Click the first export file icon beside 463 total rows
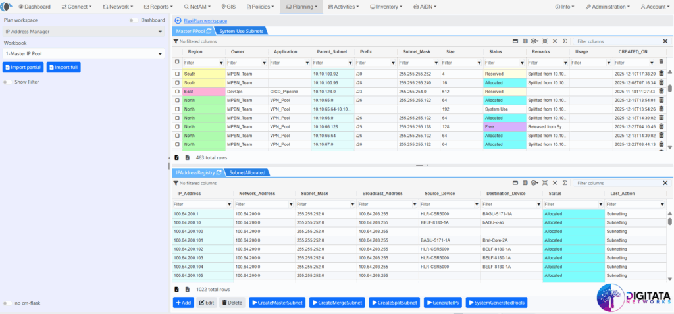This screenshot has width=674, height=314. coord(176,158)
